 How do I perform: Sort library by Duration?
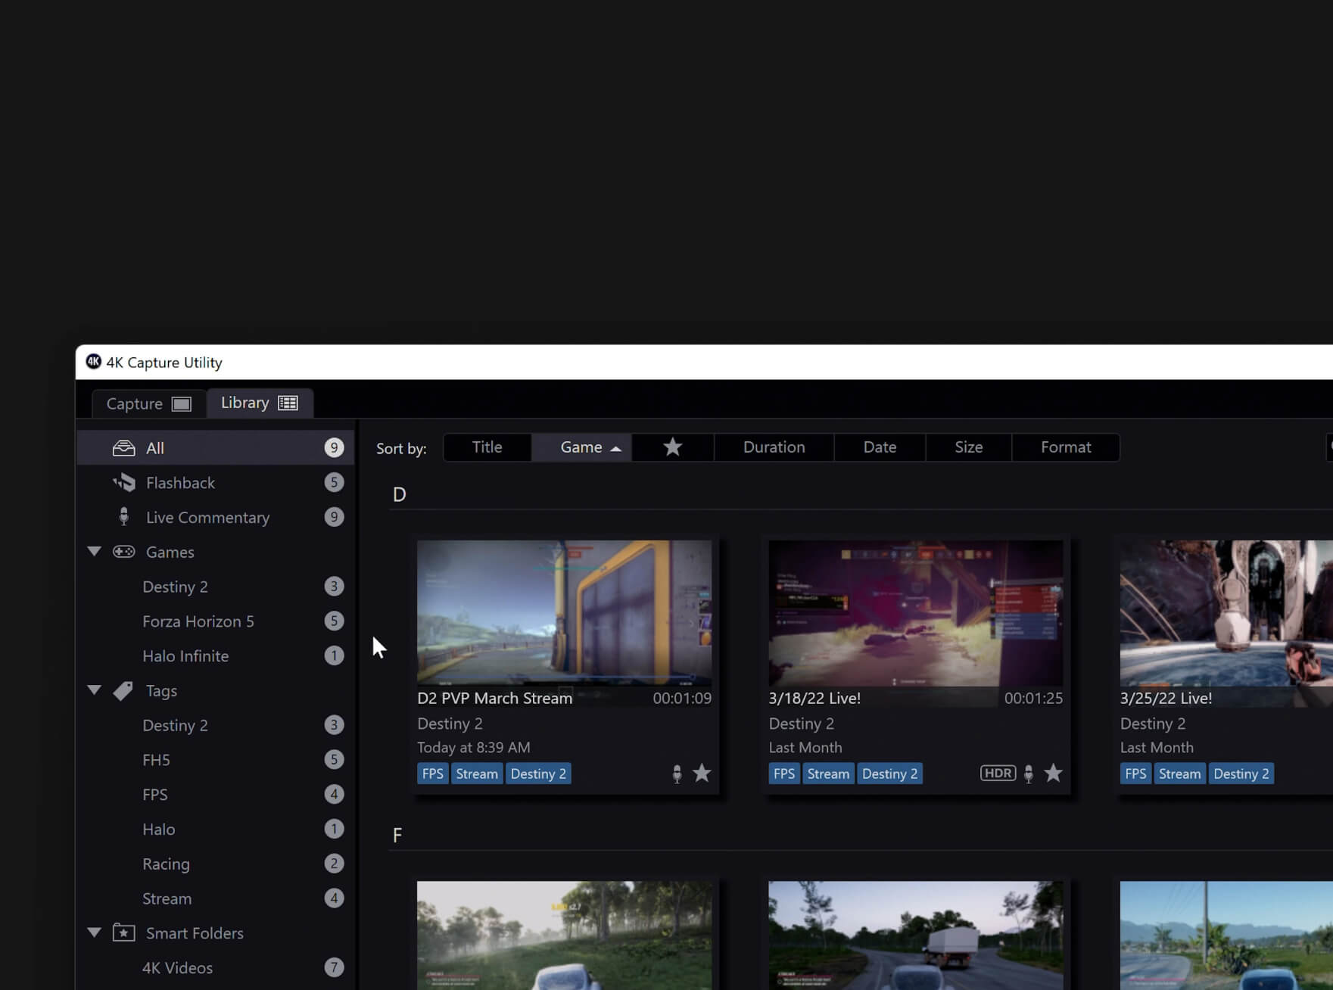click(774, 447)
